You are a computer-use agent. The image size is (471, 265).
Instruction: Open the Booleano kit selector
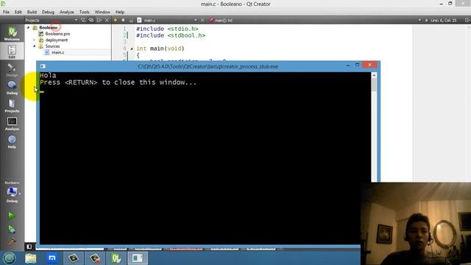tap(12, 192)
